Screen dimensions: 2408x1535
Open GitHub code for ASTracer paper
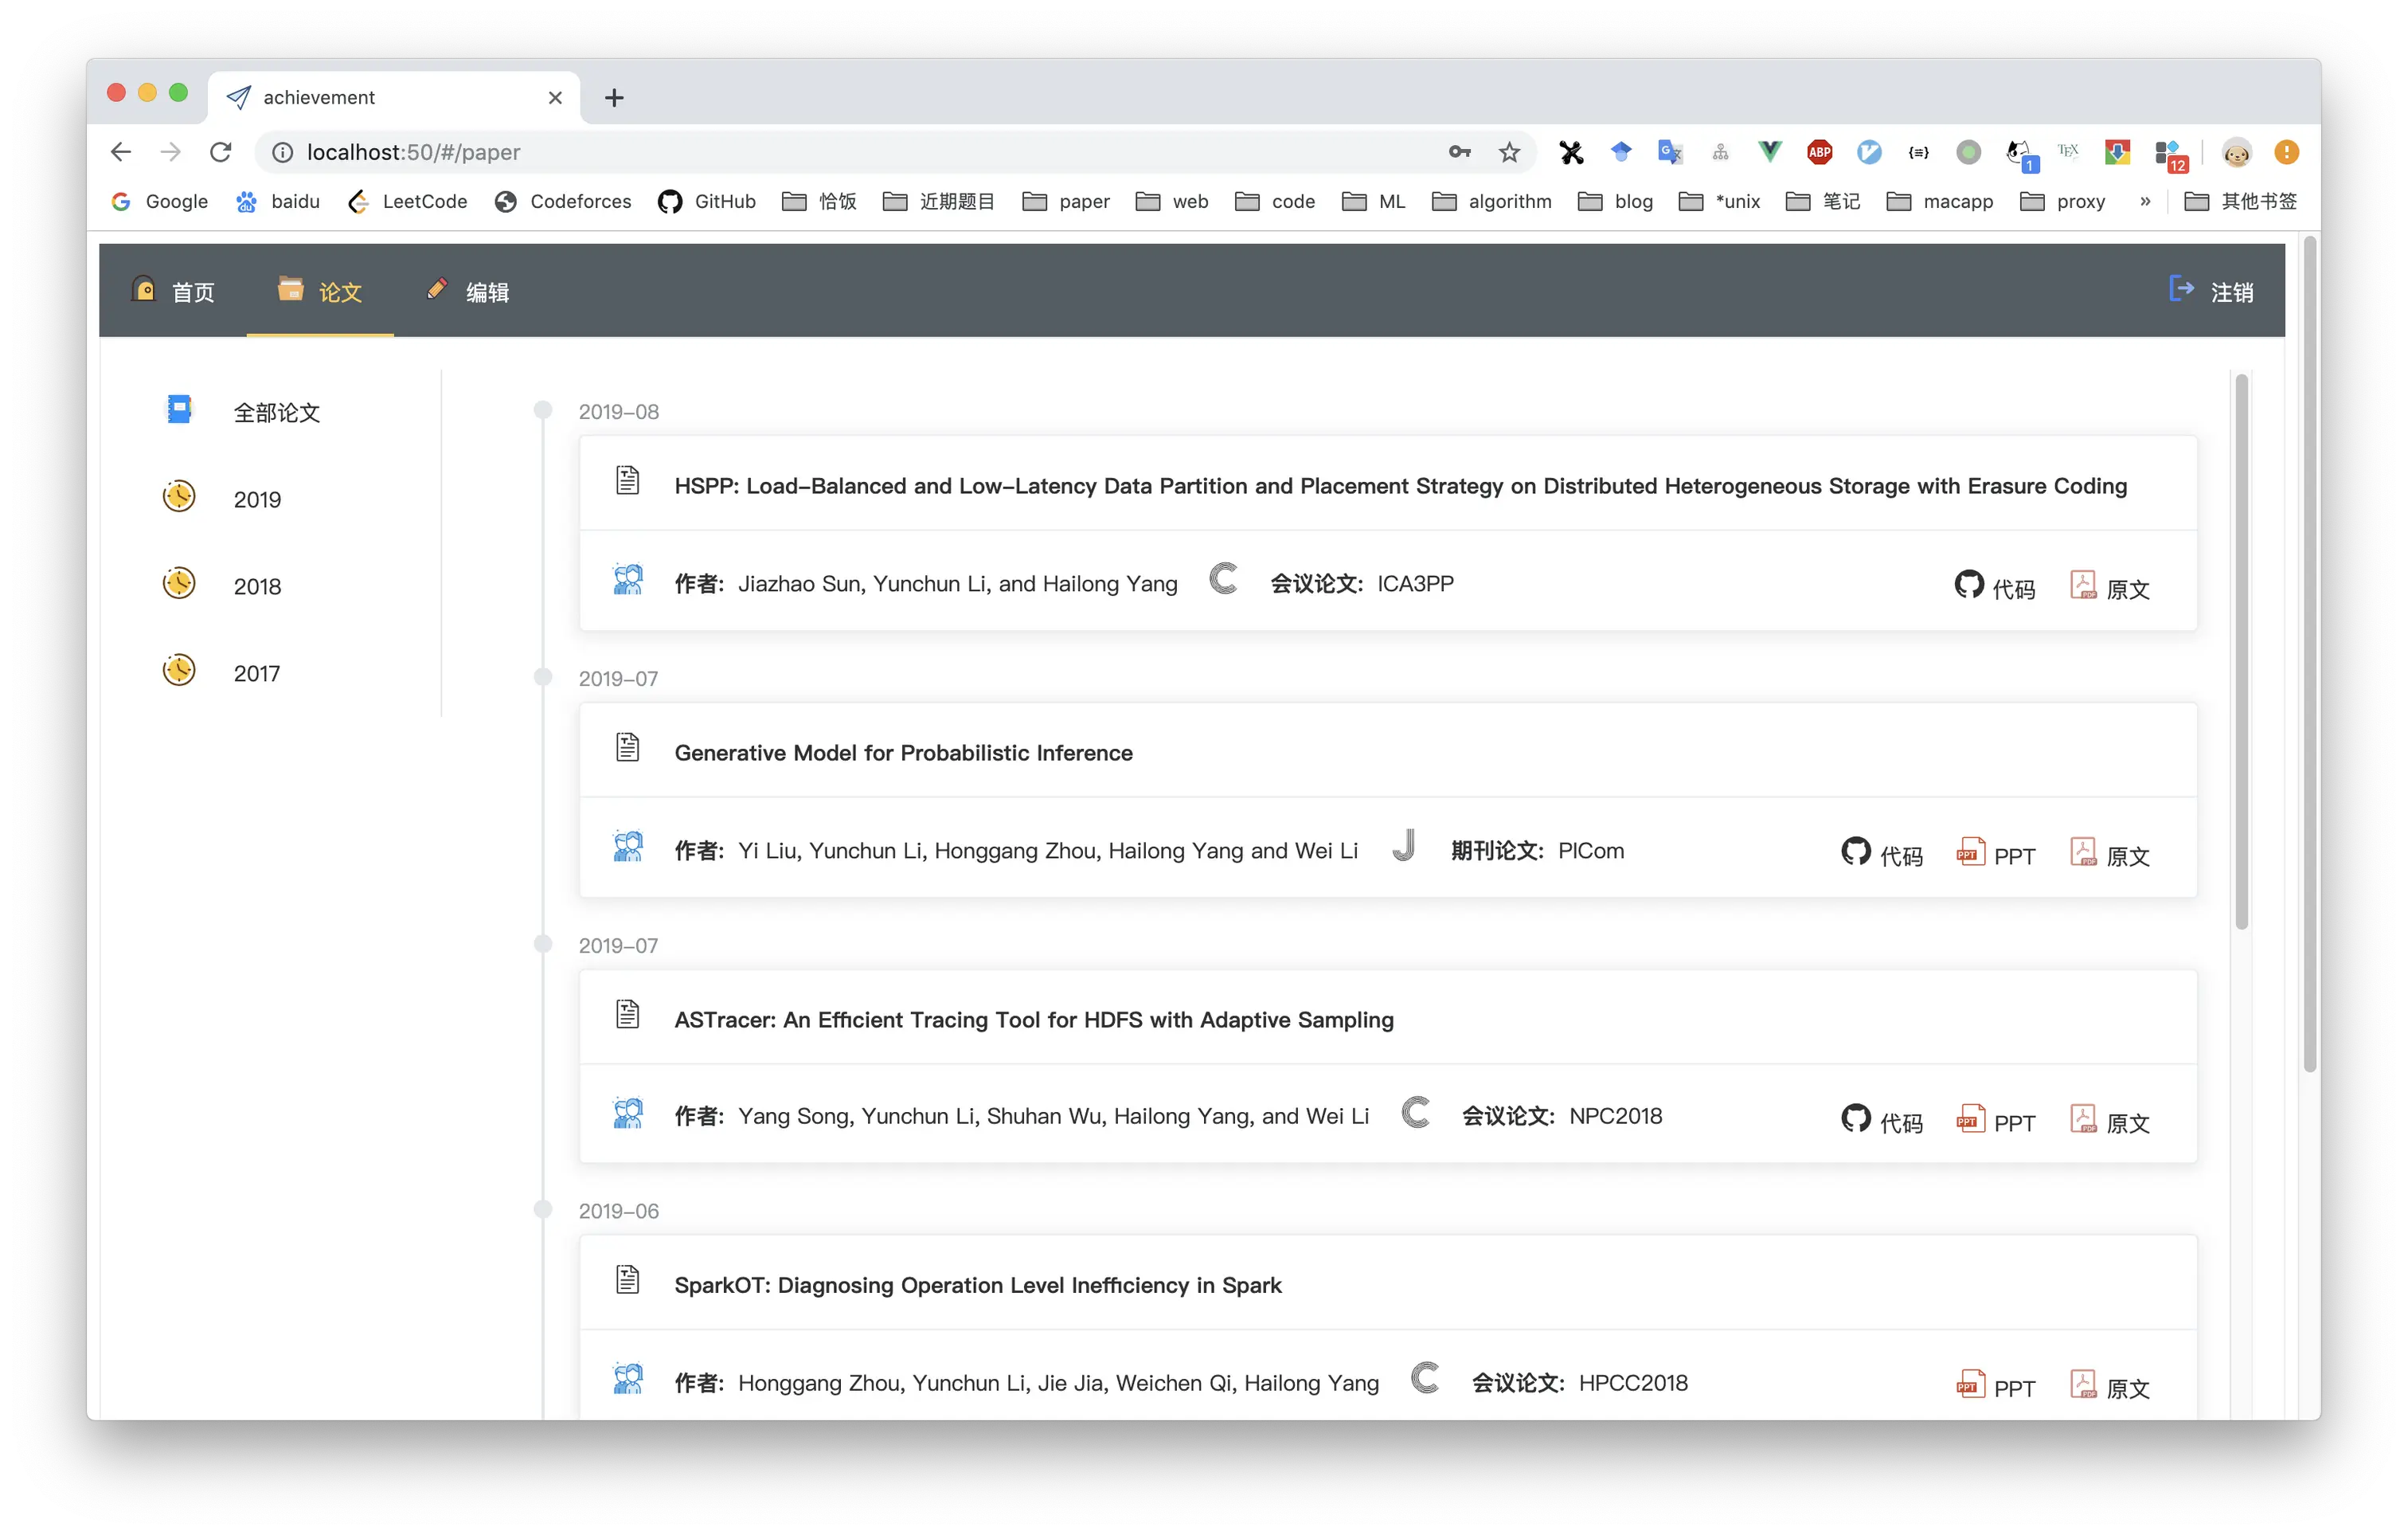click(x=1881, y=1121)
